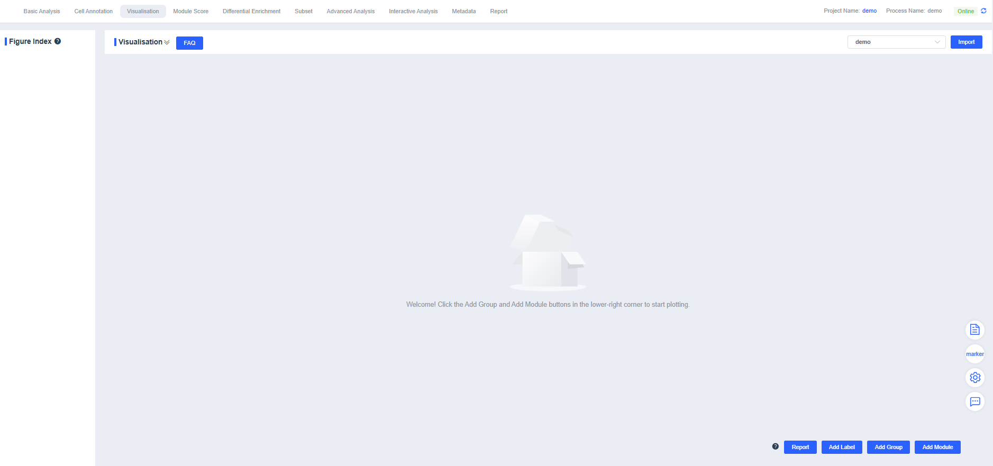Expand the Visualisation title chevron
The width and height of the screenshot is (993, 466).
tap(167, 42)
